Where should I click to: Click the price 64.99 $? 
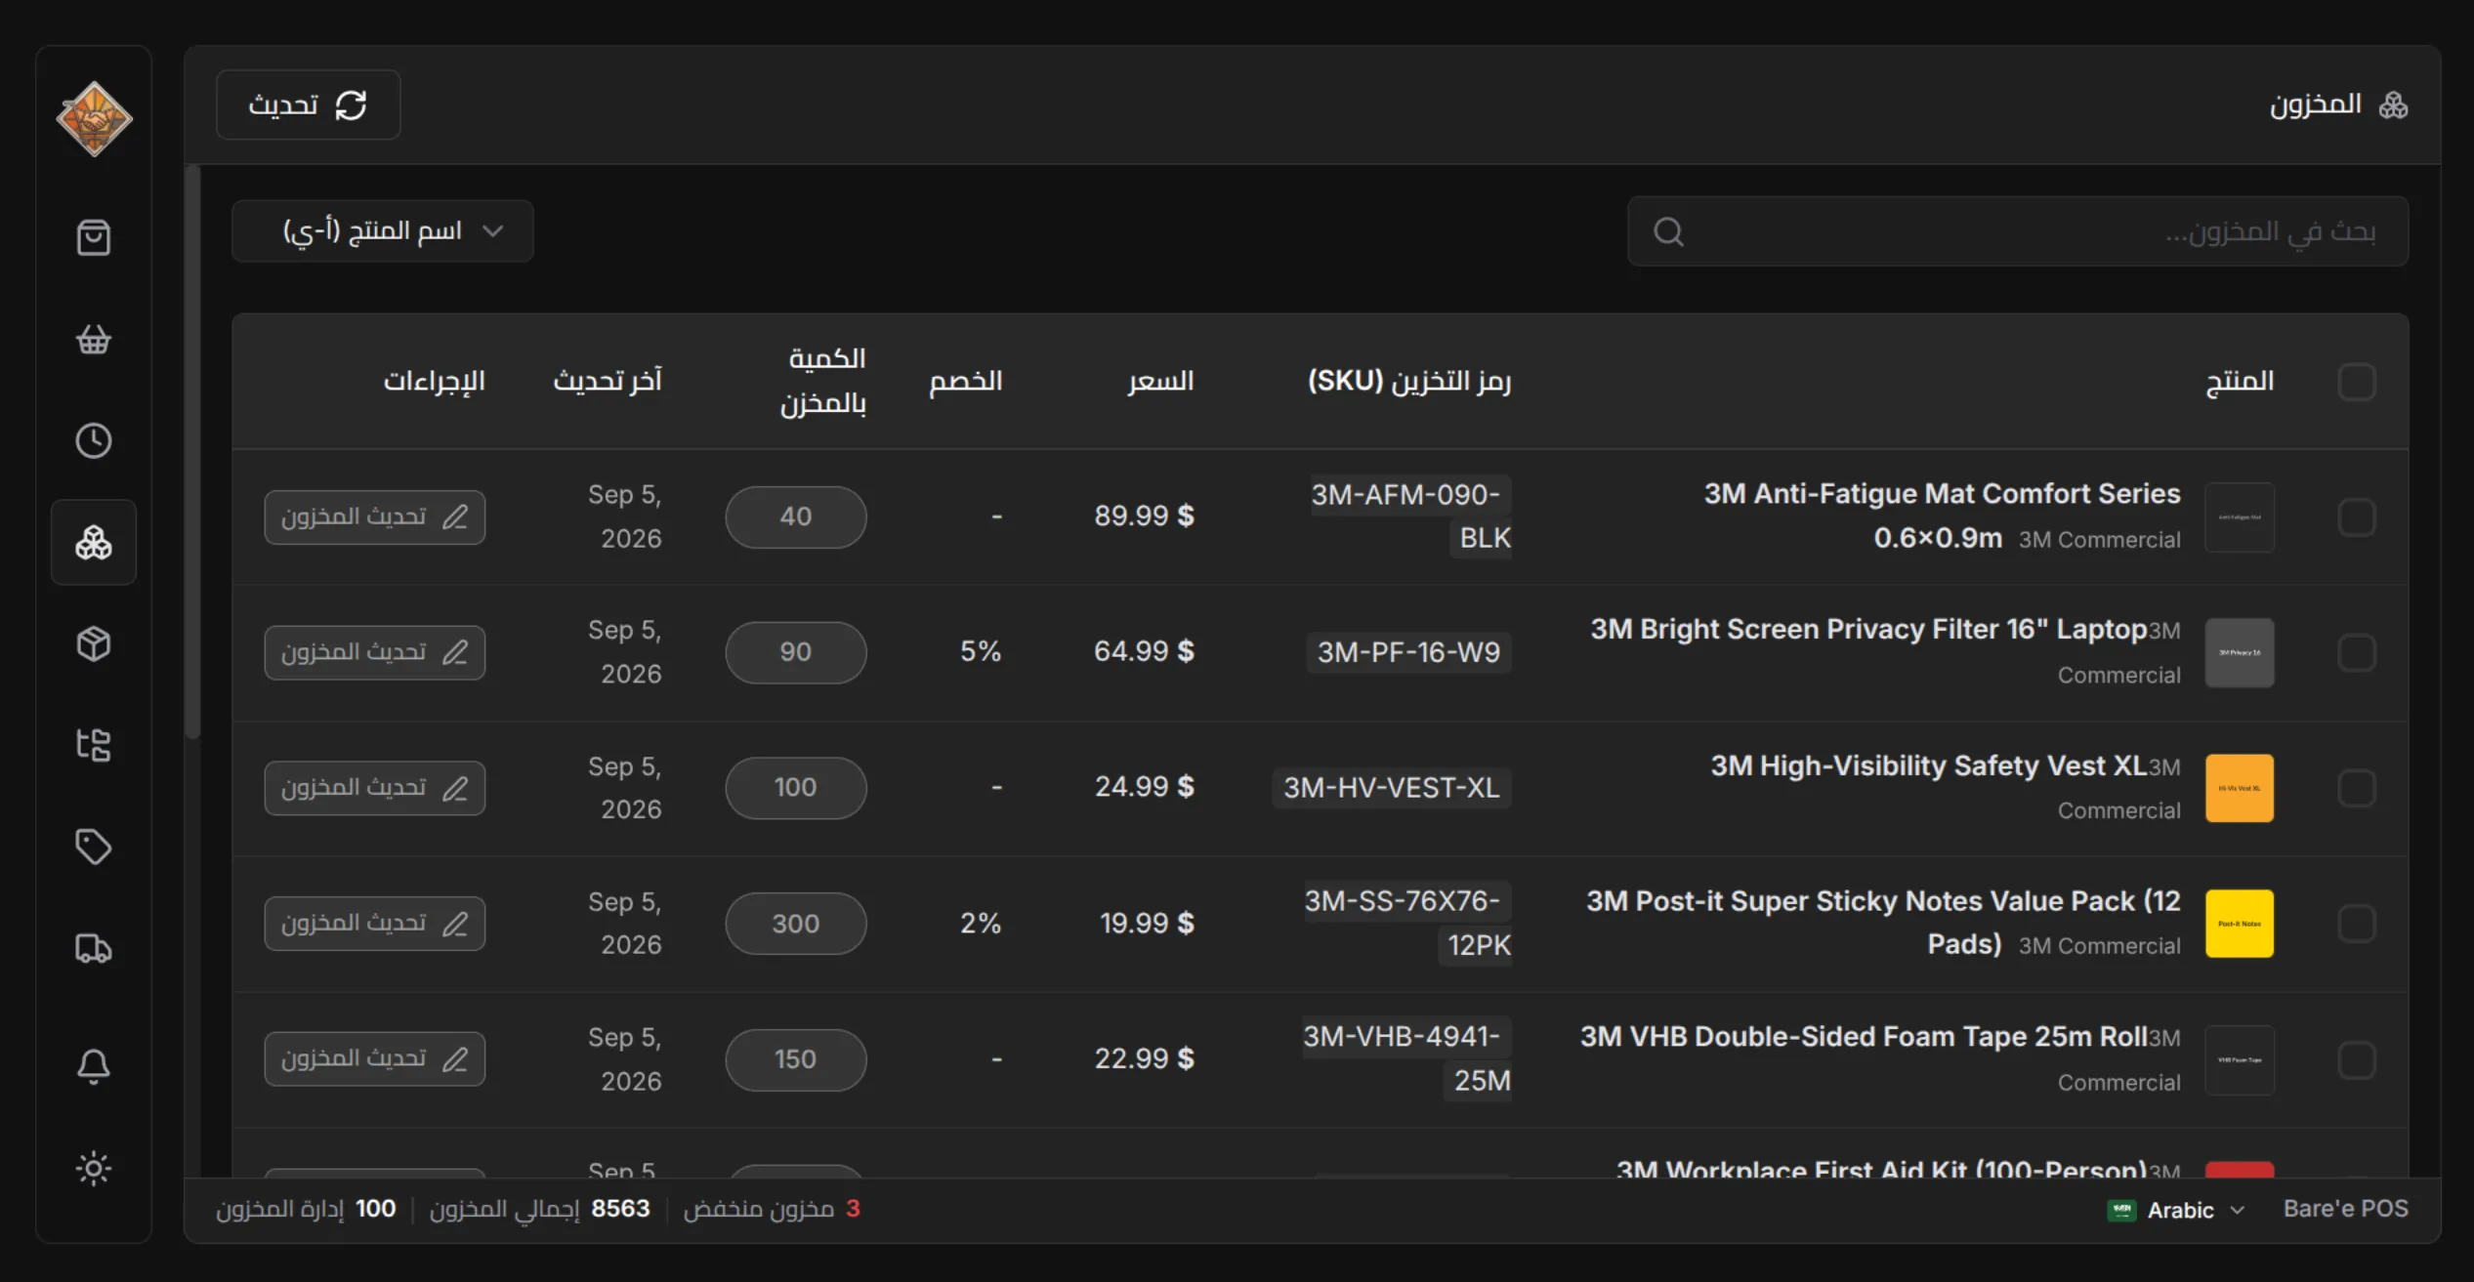click(1144, 652)
